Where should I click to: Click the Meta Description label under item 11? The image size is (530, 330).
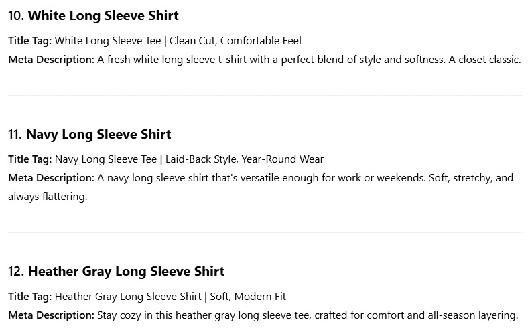pyautogui.click(x=52, y=178)
